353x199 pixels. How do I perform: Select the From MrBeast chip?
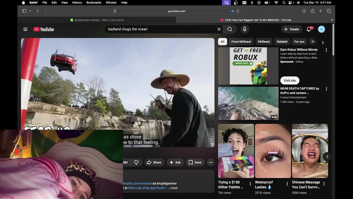241,41
